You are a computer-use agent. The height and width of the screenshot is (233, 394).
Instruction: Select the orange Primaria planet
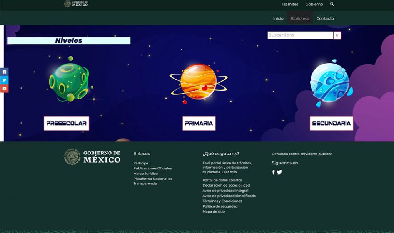pyautogui.click(x=199, y=82)
